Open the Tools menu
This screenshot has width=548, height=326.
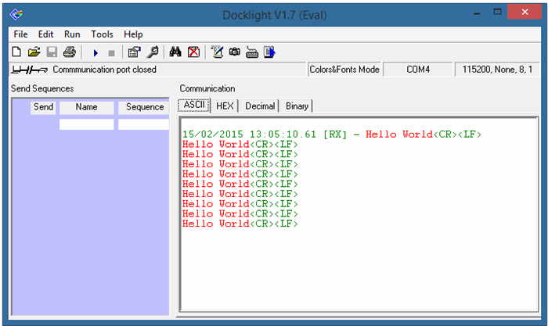pyautogui.click(x=102, y=34)
